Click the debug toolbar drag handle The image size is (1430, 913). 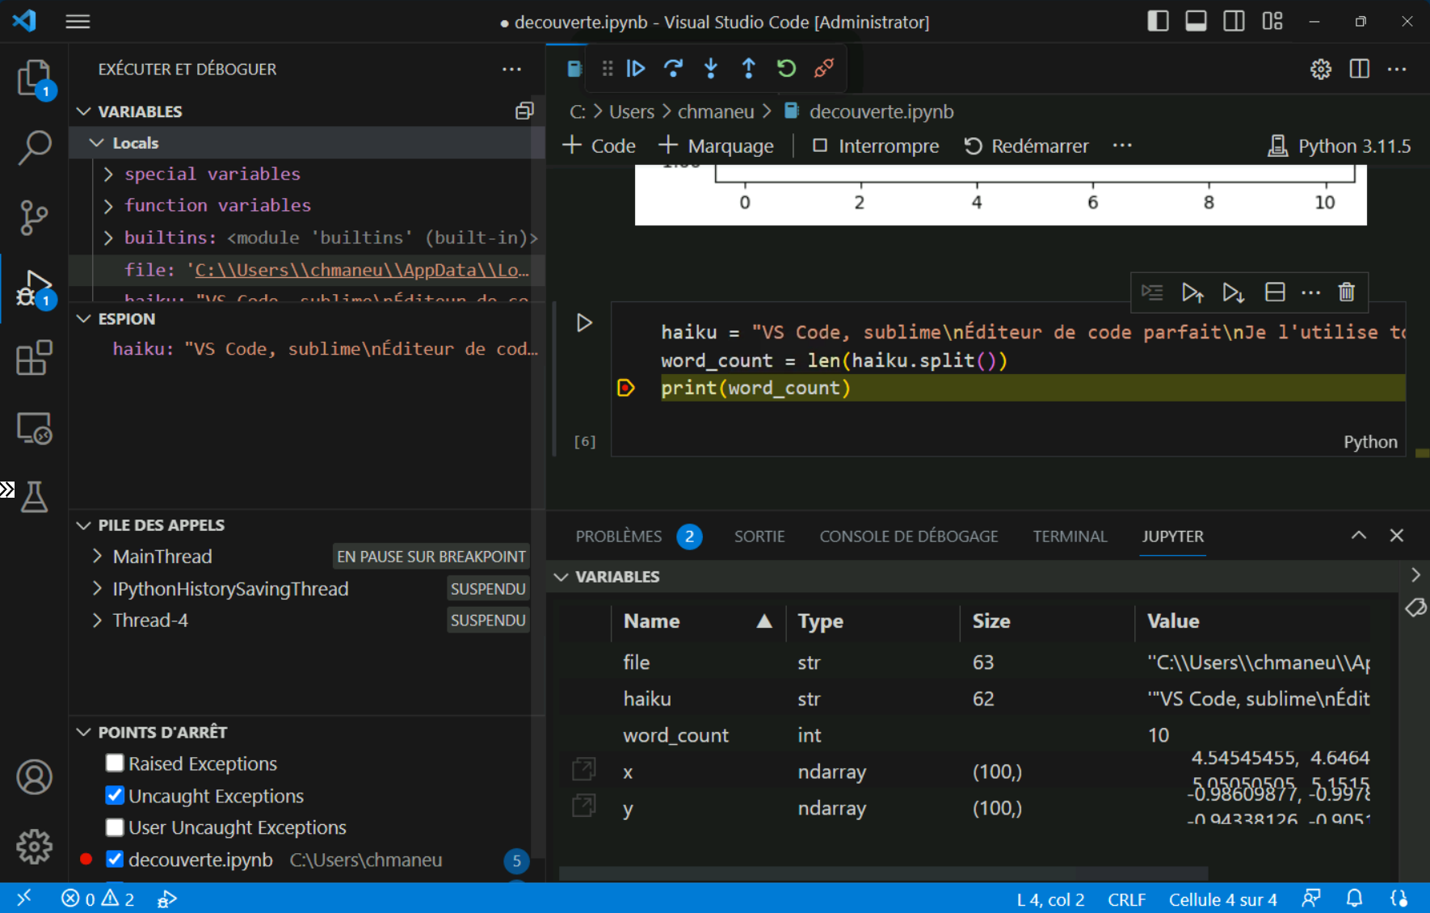(x=608, y=69)
